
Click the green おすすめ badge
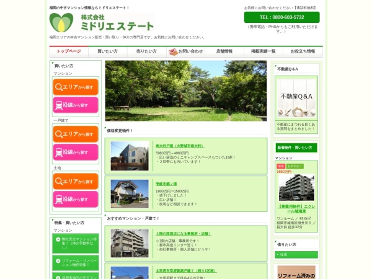point(295,166)
